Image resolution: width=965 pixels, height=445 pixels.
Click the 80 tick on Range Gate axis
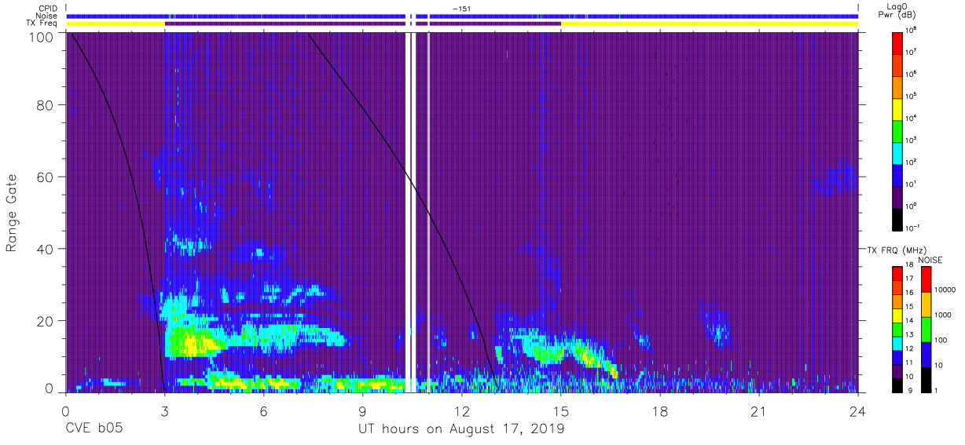(44, 104)
